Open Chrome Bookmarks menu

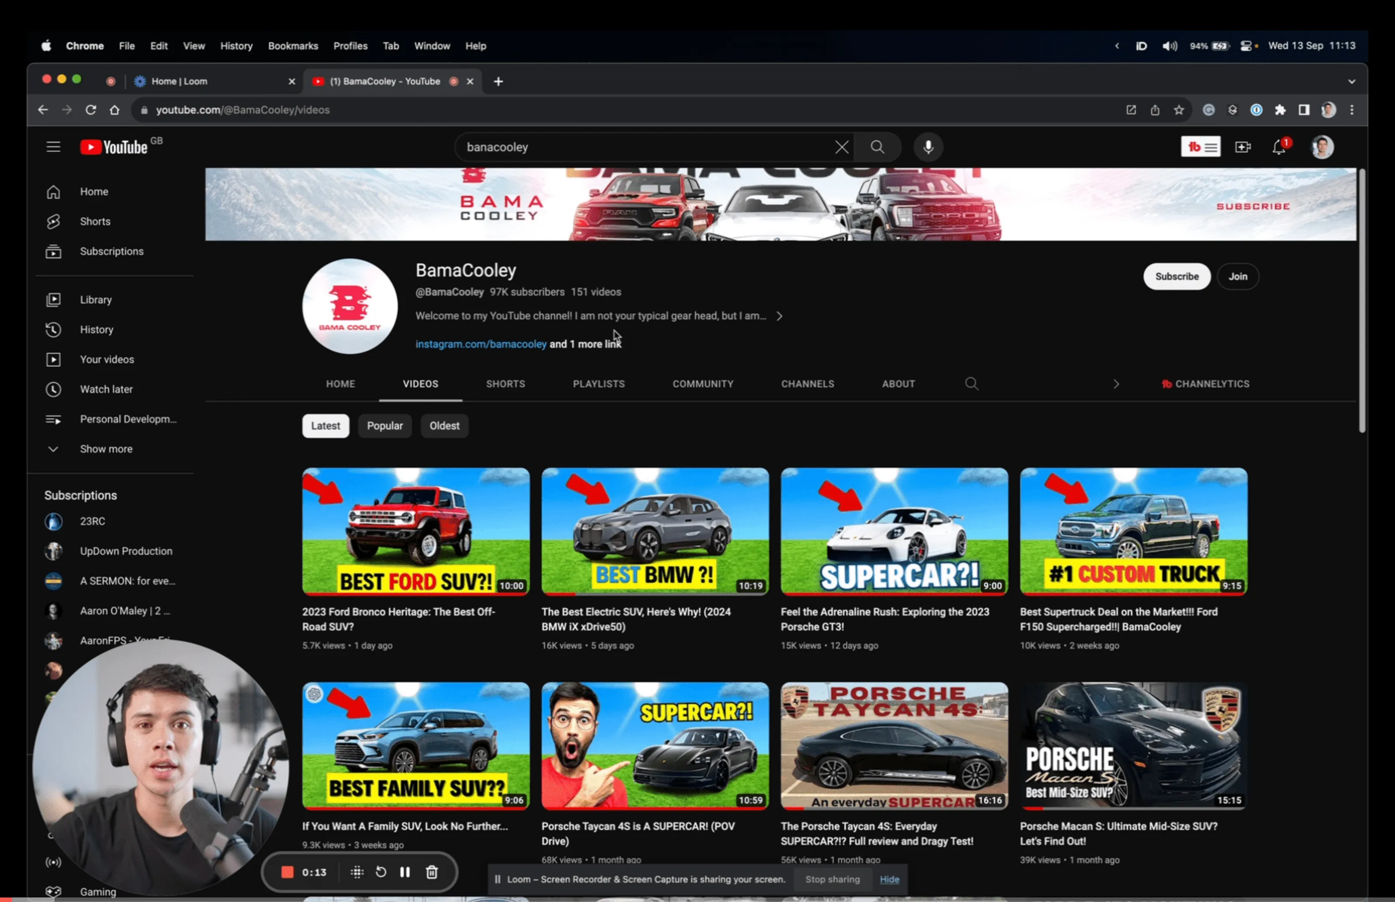click(293, 46)
